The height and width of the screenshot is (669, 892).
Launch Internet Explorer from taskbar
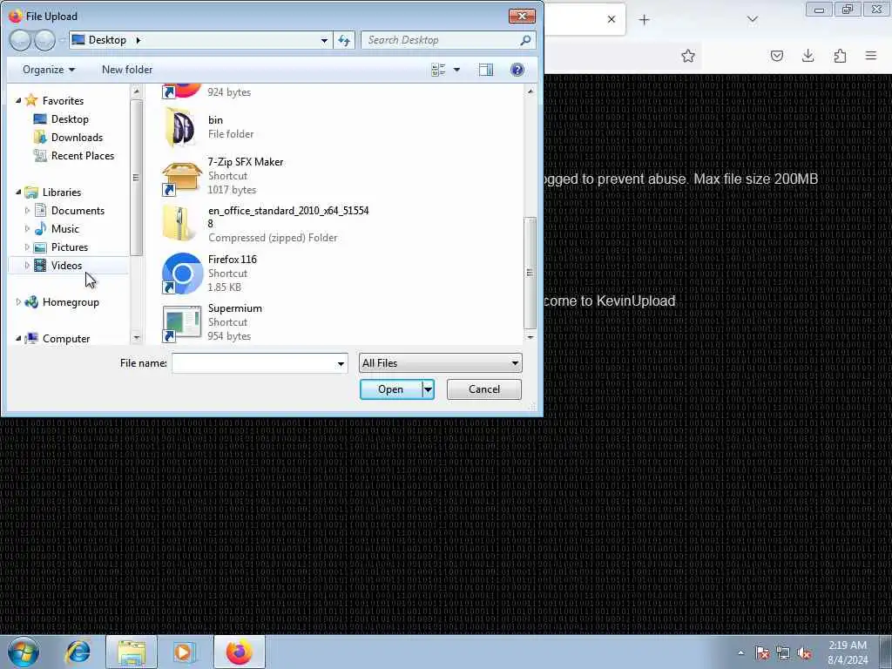click(x=78, y=652)
